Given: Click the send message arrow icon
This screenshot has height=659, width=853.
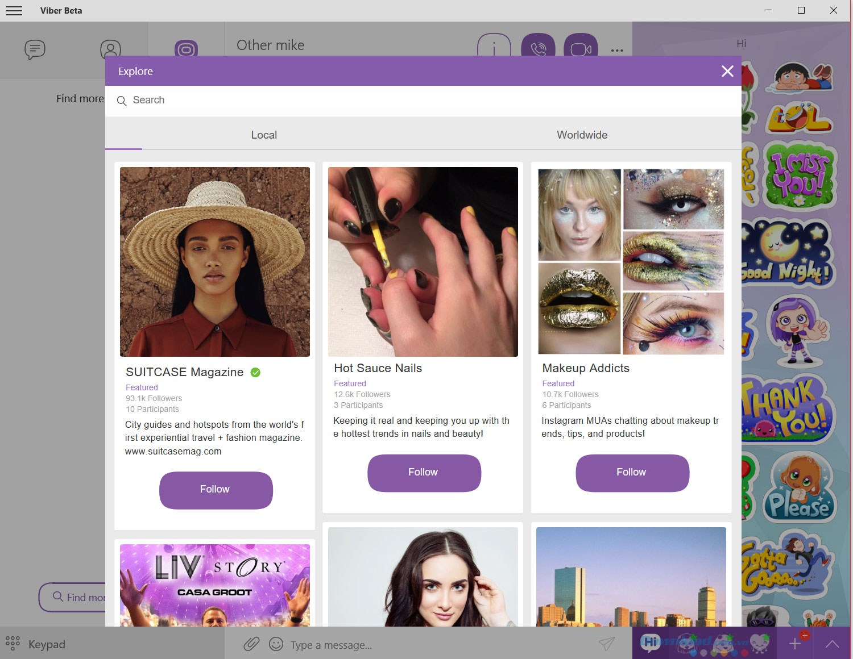Looking at the screenshot, I should point(607,644).
